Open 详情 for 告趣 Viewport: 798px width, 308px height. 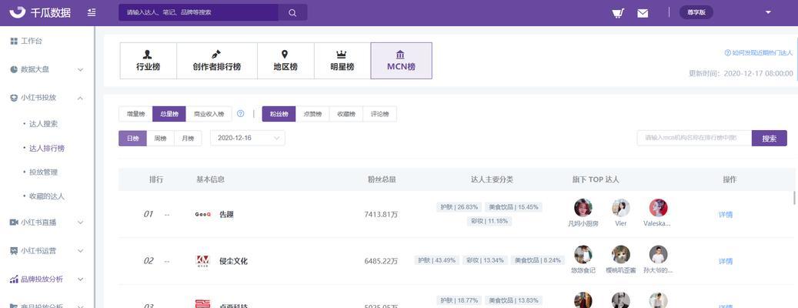coord(725,215)
